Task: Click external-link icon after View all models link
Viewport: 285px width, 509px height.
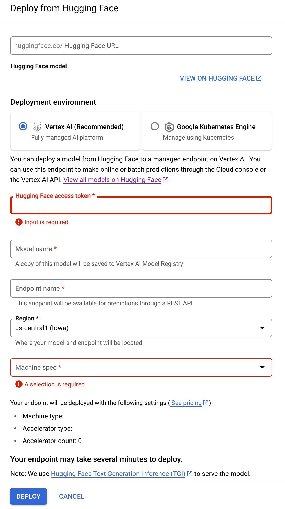Action: 166,180
